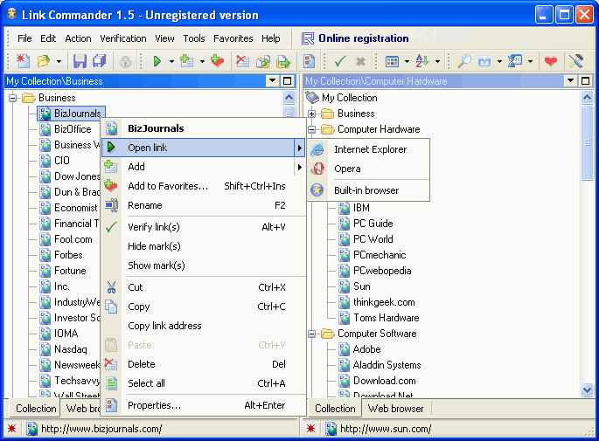
Task: Click the blue binoculars-style search toolbar icon
Action: (484, 61)
